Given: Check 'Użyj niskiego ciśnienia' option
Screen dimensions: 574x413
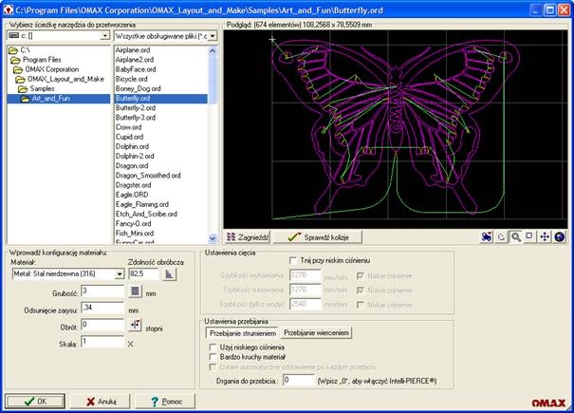Looking at the screenshot, I should [x=212, y=349].
